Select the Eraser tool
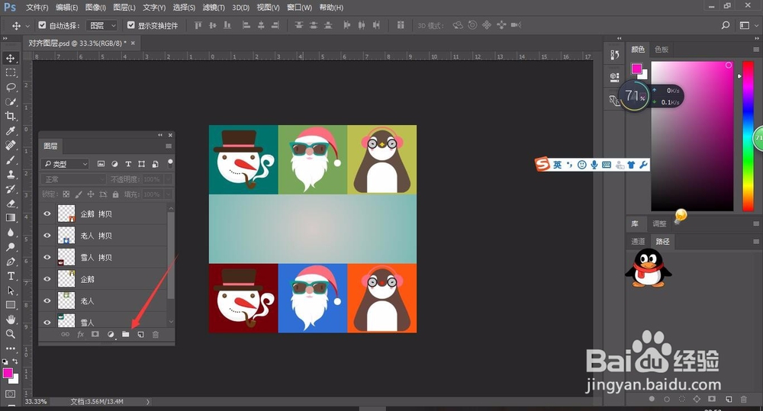763x411 pixels. tap(10, 204)
